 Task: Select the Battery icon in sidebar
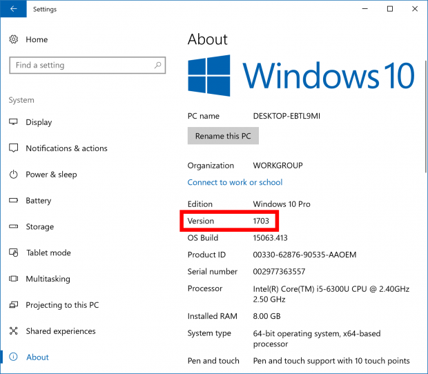pyautogui.click(x=13, y=201)
